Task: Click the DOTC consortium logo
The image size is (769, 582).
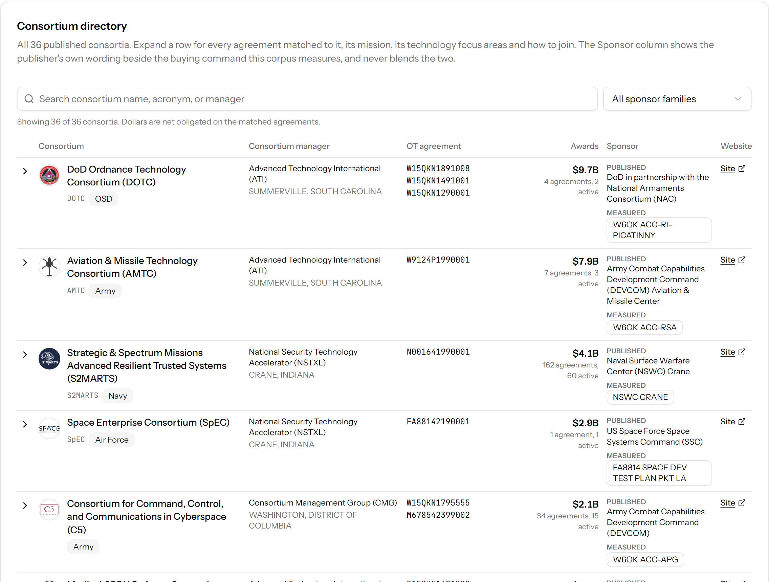Action: [49, 175]
